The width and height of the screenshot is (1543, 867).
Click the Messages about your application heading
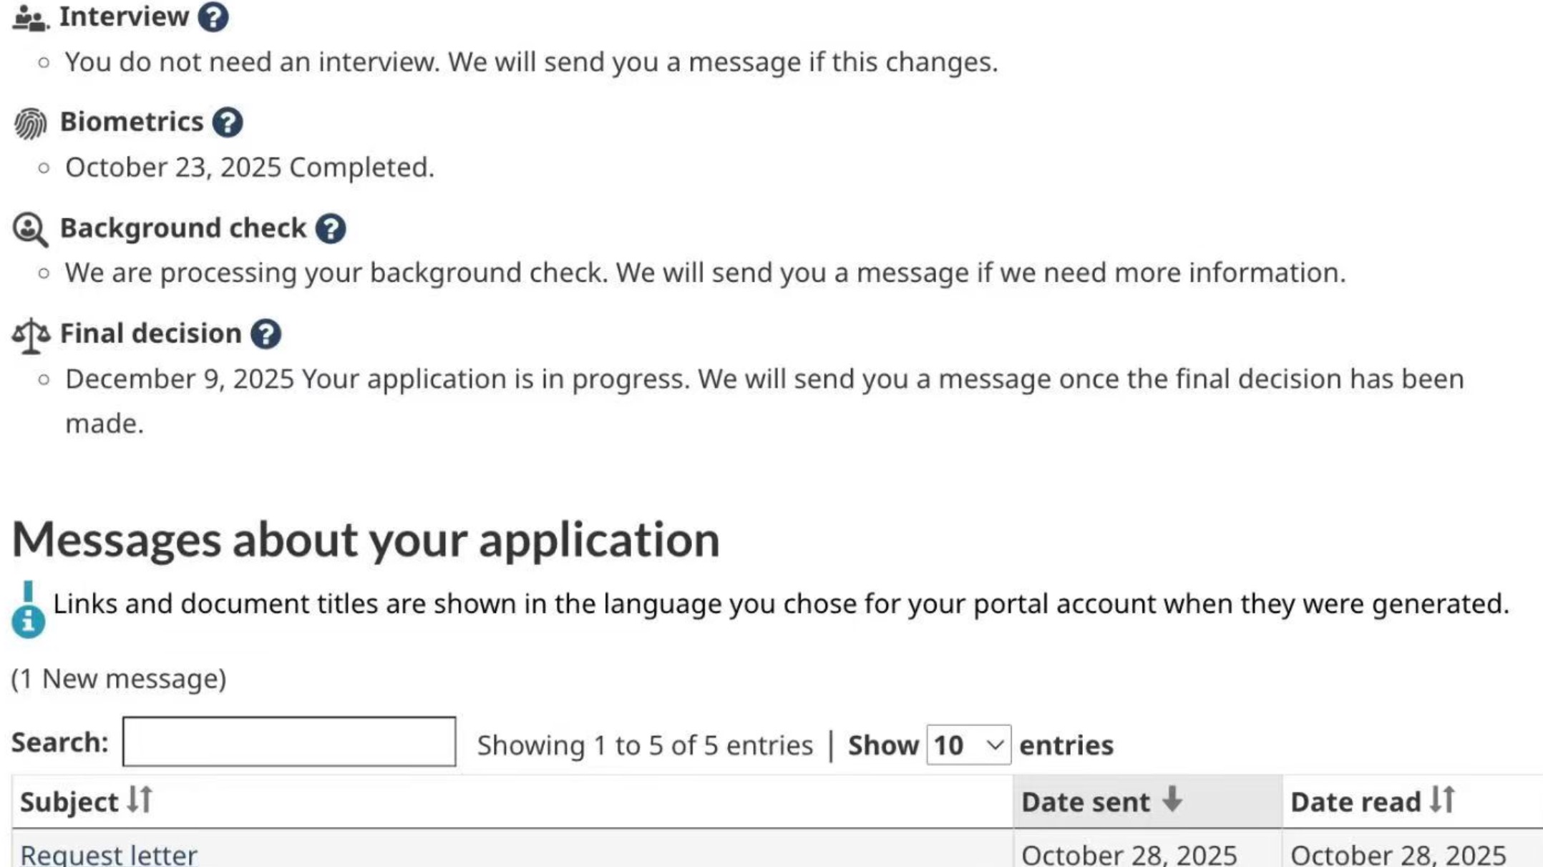click(x=366, y=539)
